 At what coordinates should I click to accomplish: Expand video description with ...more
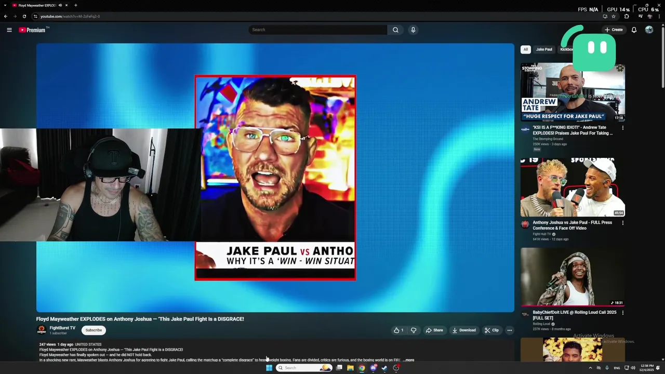(408, 360)
